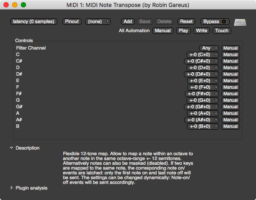Open the G# transpose dropdown
This screenshot has width=256, height=200.
(x=201, y=107)
